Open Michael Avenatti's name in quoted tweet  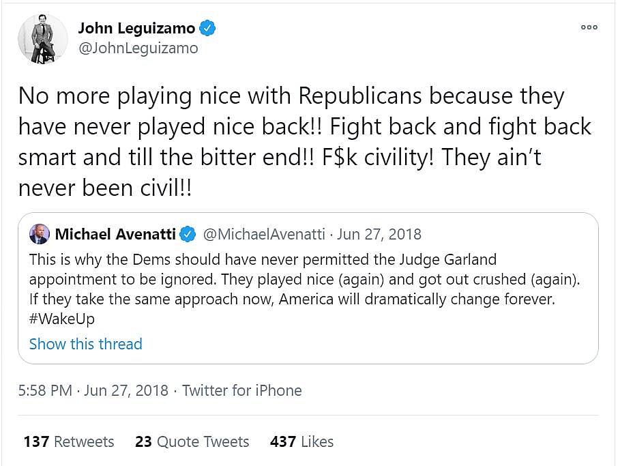click(x=115, y=235)
